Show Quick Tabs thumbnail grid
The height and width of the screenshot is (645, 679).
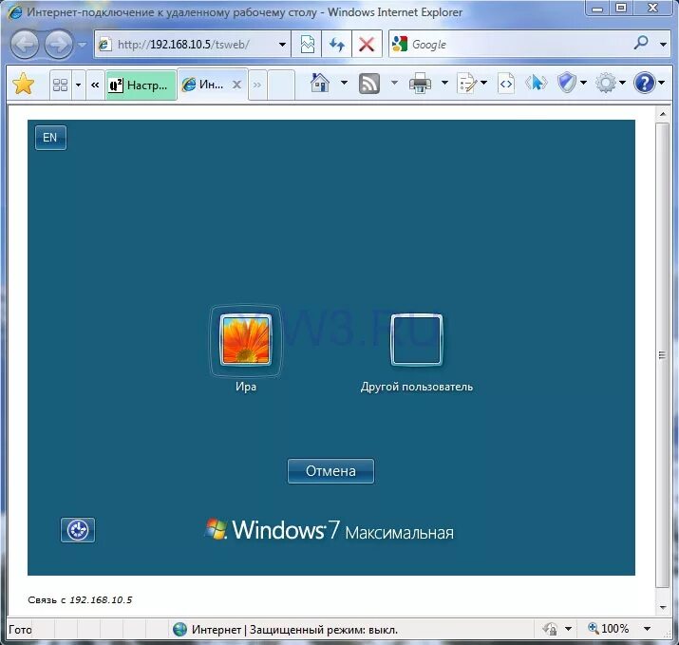60,85
